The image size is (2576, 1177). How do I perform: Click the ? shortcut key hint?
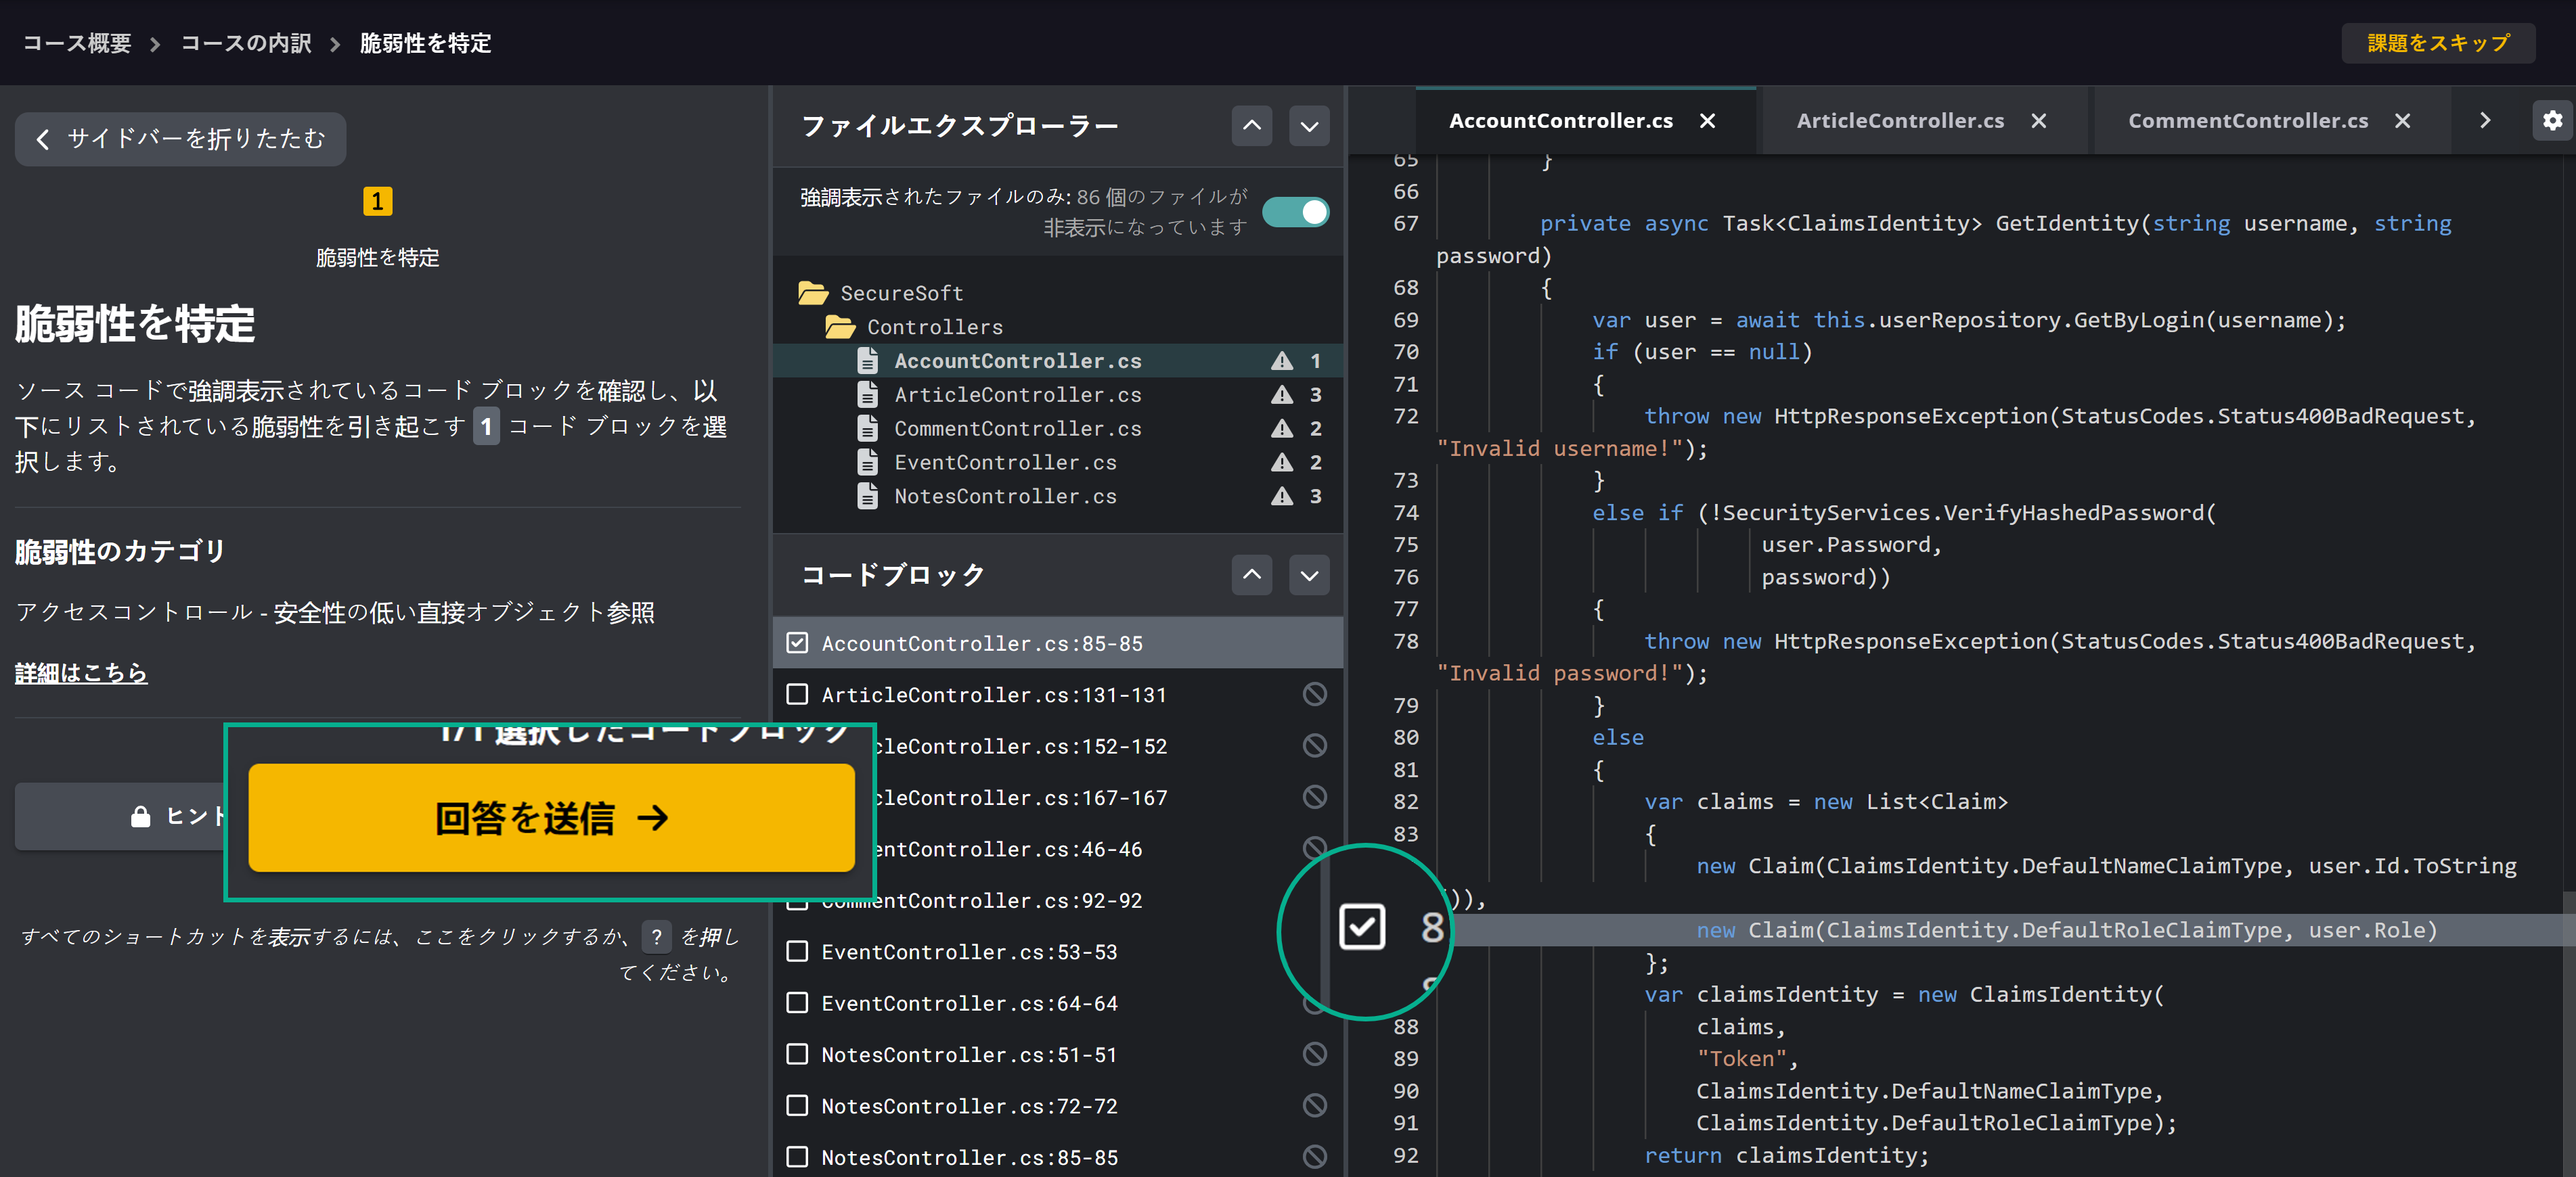click(656, 936)
